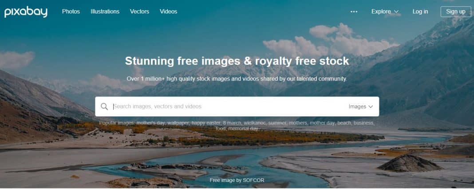Click the Log in link
The width and height of the screenshot is (474, 189).
(x=420, y=12)
